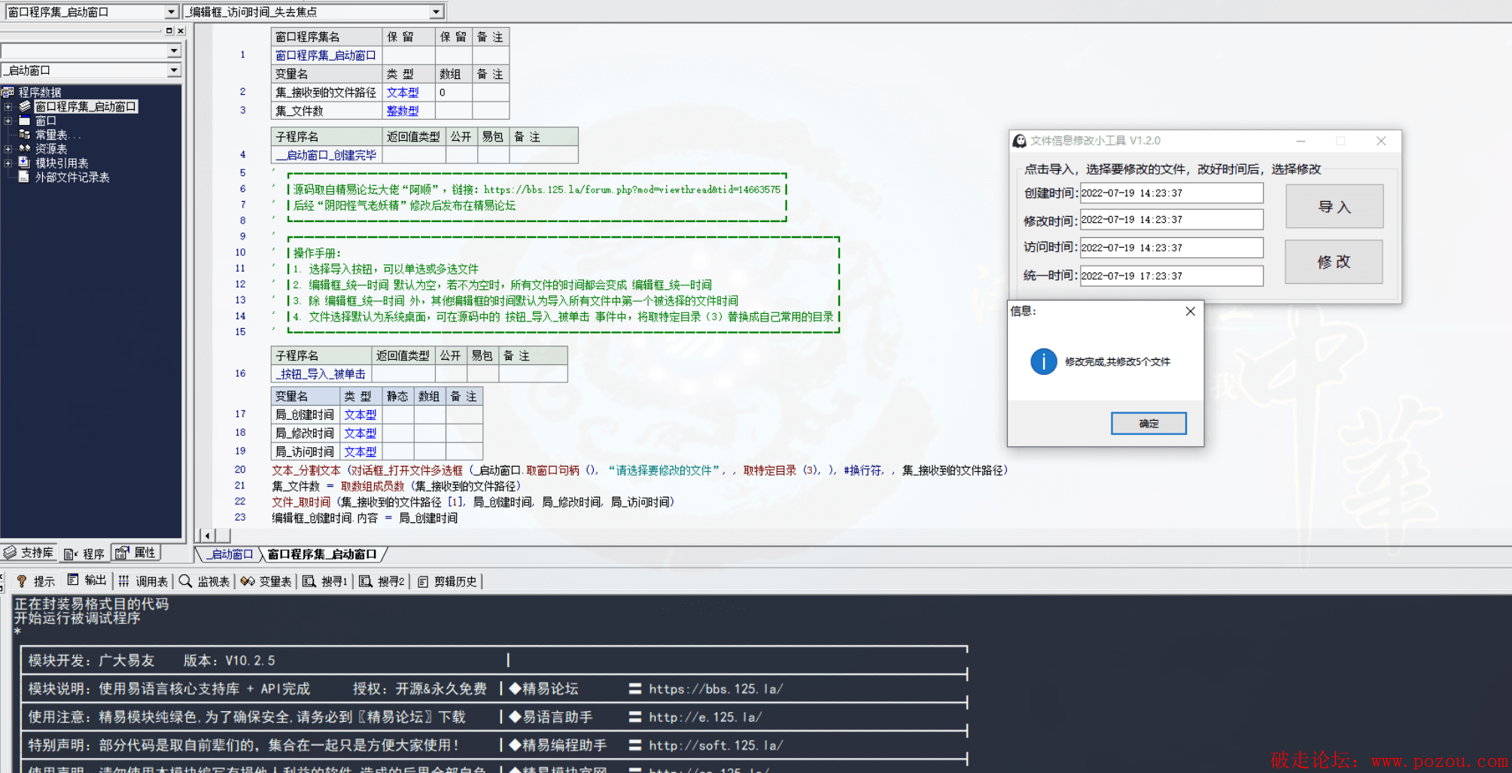1512x773 pixels.
Task: Open the 属性 tab
Action: click(x=136, y=552)
